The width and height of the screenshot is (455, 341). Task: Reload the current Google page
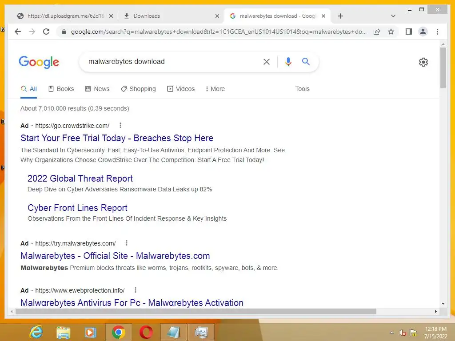coord(46,32)
